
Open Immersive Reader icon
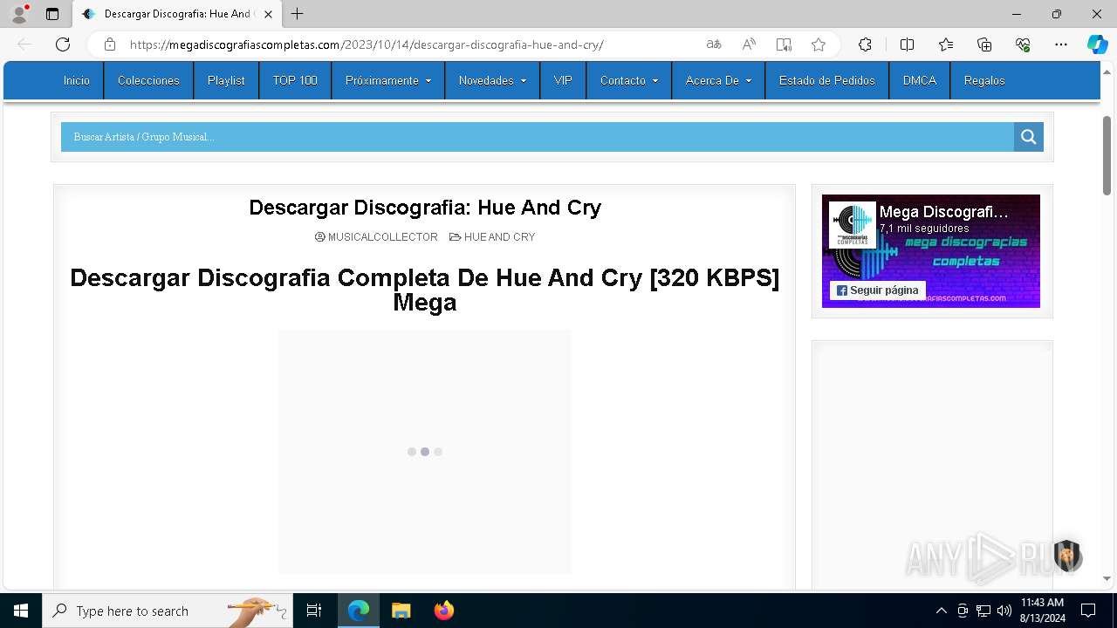(x=784, y=44)
